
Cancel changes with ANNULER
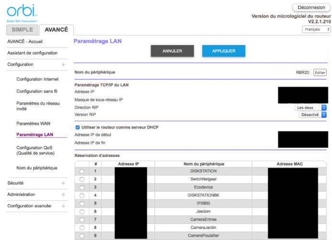172,51
